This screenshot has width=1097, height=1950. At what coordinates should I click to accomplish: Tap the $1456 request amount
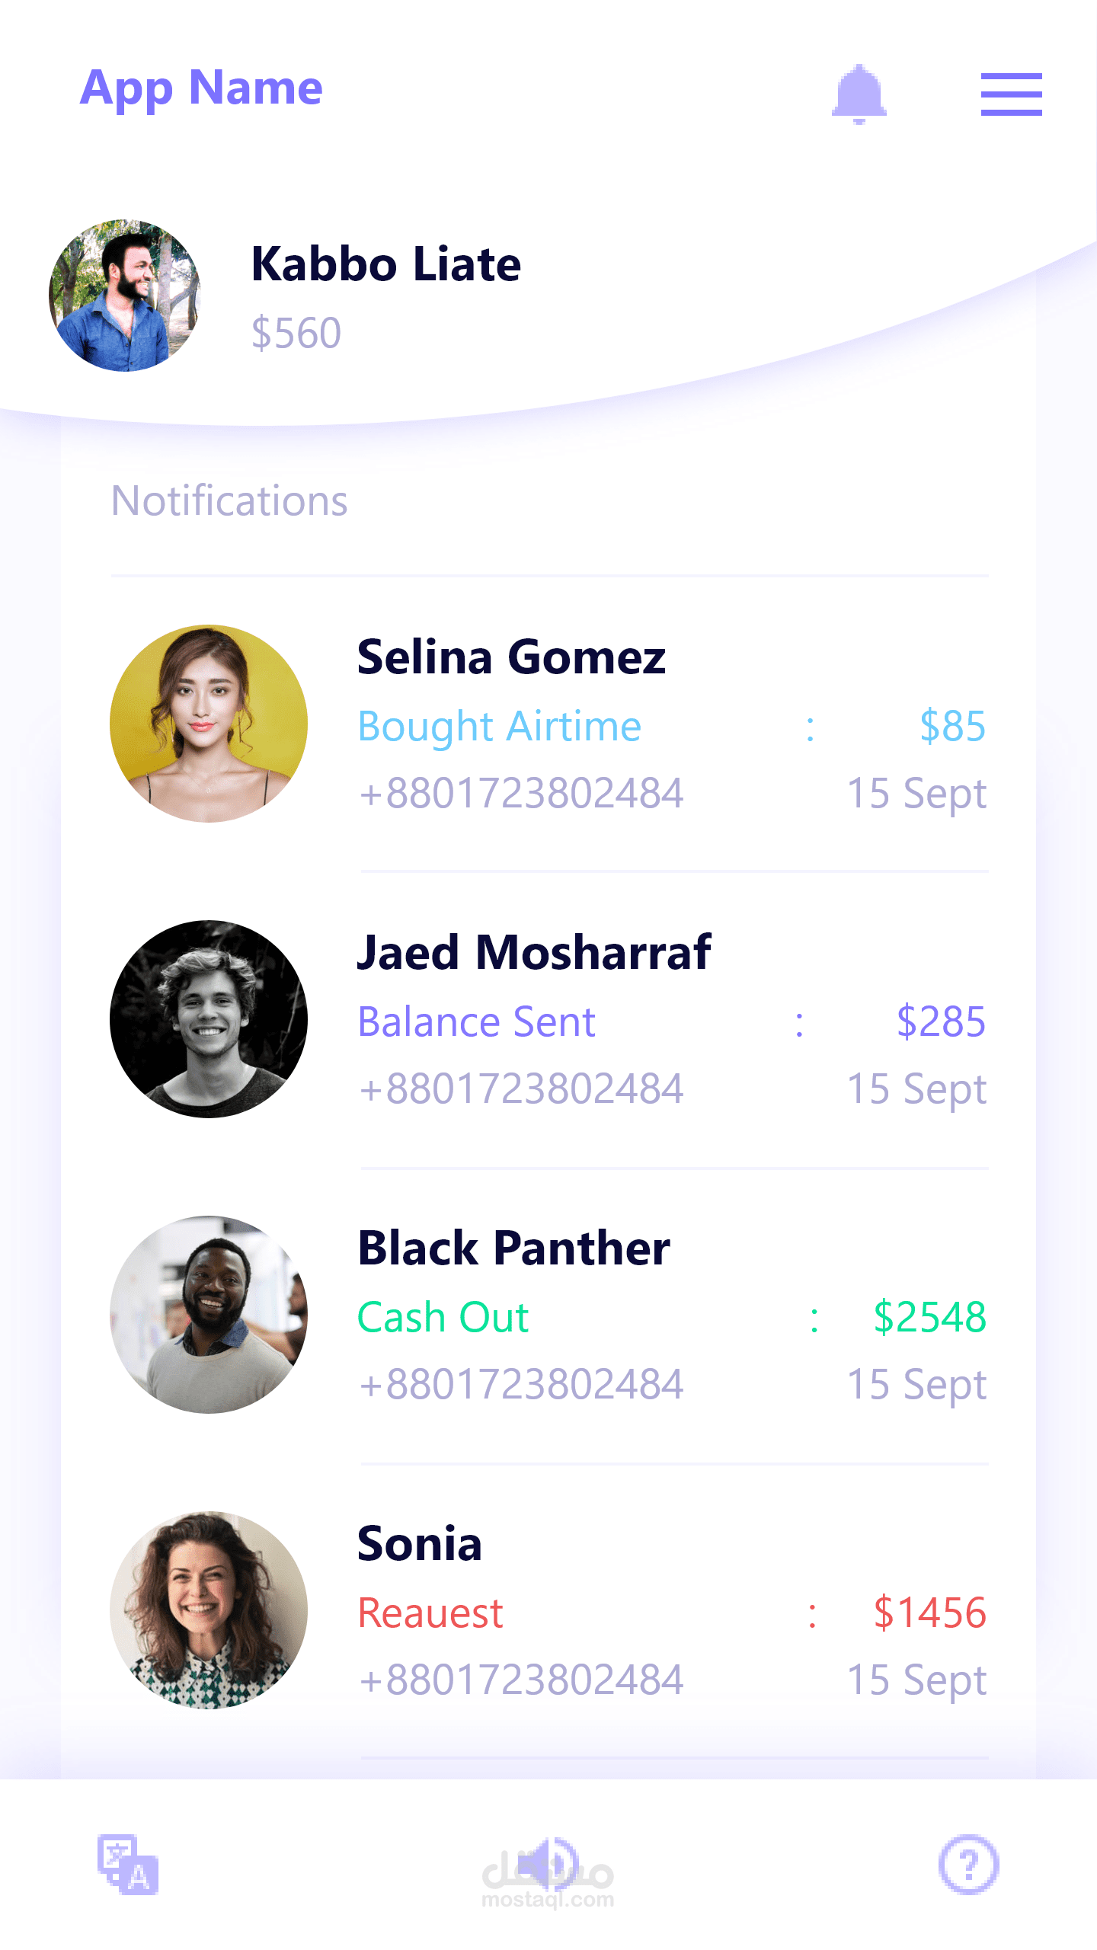(929, 1613)
